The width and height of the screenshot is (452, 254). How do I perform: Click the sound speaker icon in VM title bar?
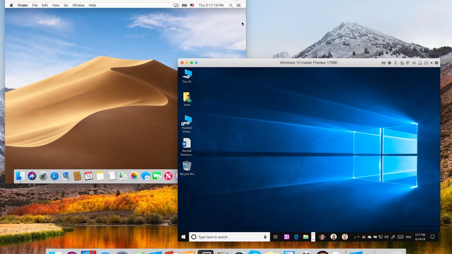click(414, 63)
